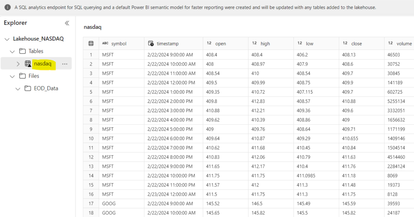Select row number 17 header
This screenshot has width=414, height=217.
(x=91, y=204)
